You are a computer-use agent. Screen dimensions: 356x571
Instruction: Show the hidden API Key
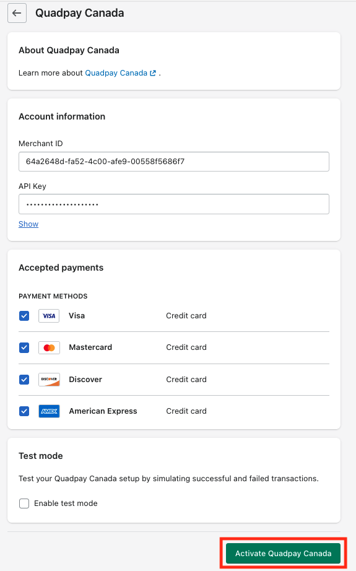click(x=28, y=224)
